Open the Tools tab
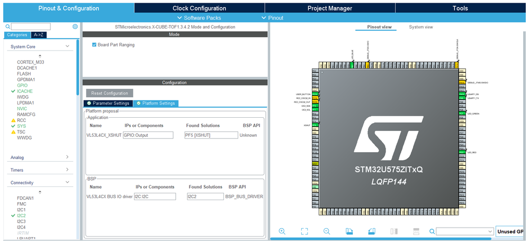Screen dimensions: 529x244 460,8
